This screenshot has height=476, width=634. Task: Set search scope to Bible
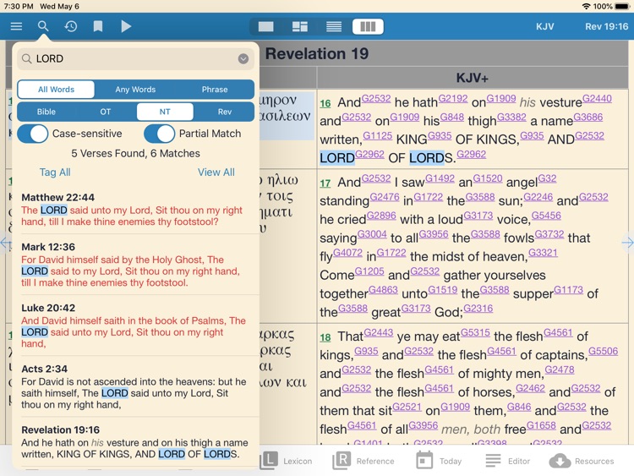[46, 112]
